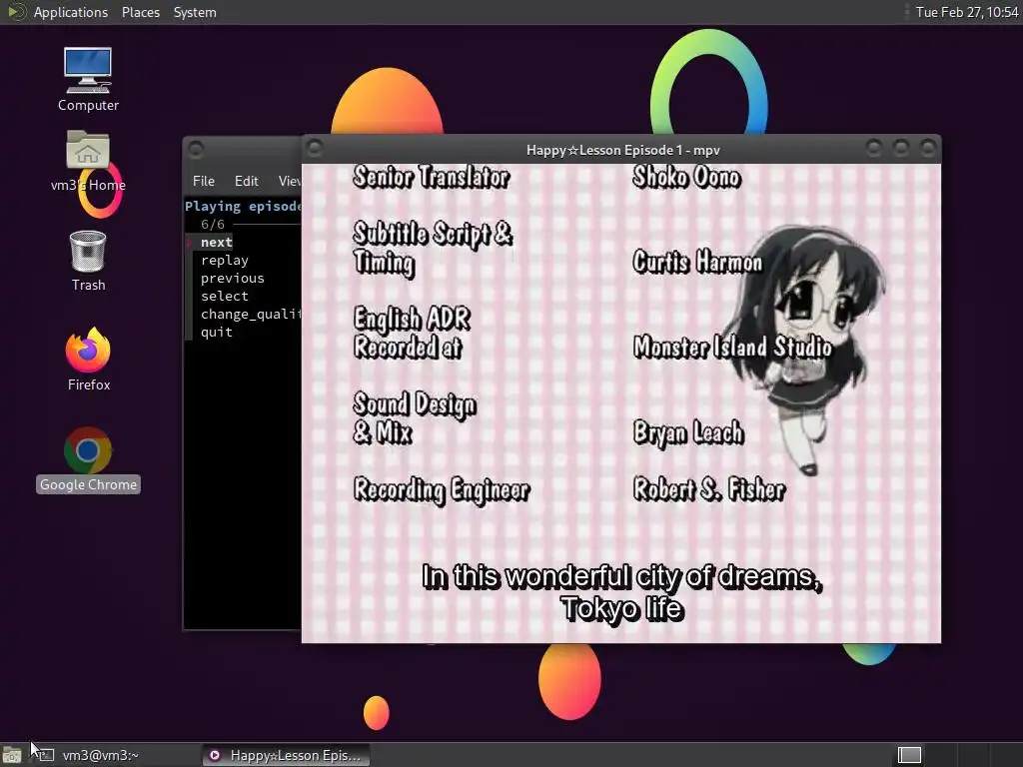The width and height of the screenshot is (1023, 767).
Task: Open the vm3's Home folder icon
Action: coord(88,161)
